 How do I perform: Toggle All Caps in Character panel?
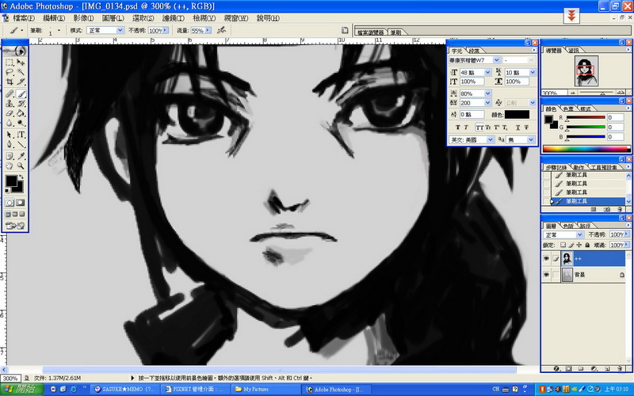click(479, 128)
